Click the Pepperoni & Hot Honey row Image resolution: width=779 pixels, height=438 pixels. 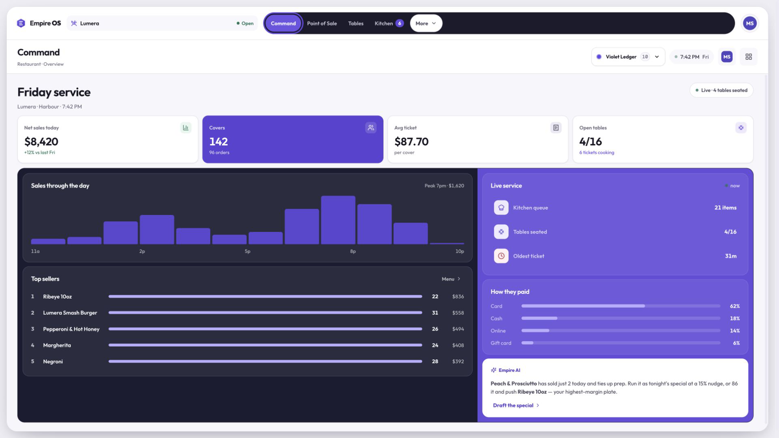[x=247, y=329]
